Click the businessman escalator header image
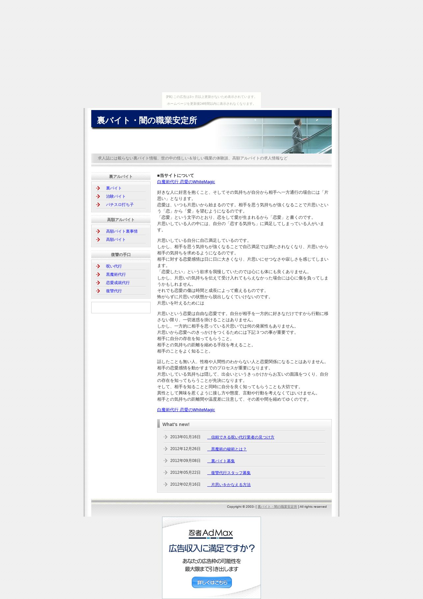Viewport: 423px width, 599px height. pos(273,135)
